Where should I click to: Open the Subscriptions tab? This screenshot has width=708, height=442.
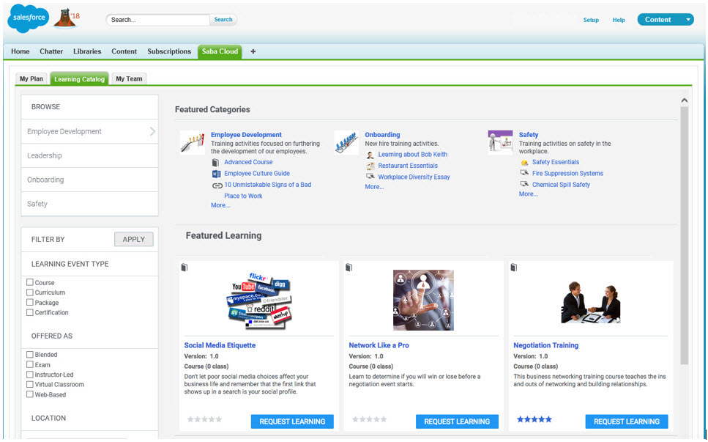click(169, 51)
